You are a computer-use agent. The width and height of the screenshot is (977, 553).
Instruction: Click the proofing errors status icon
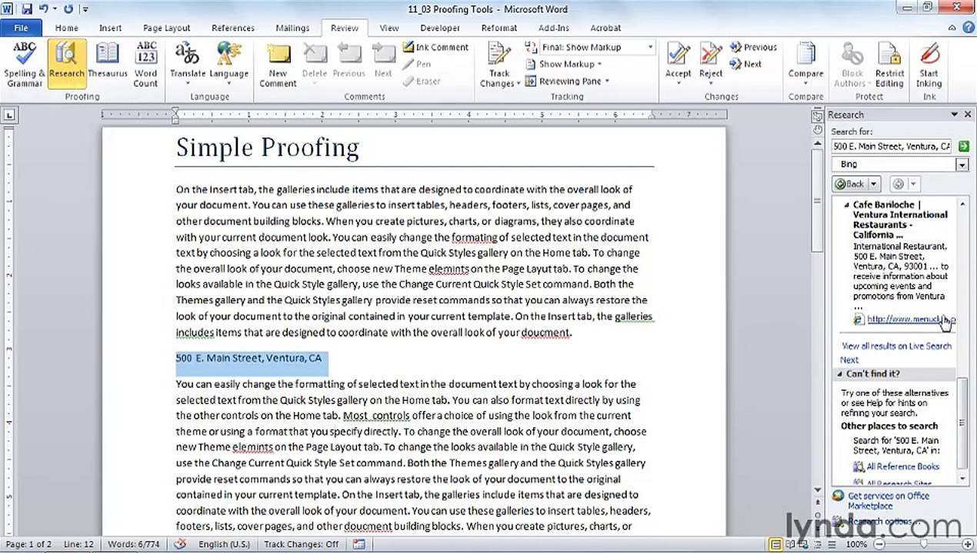[x=180, y=545]
